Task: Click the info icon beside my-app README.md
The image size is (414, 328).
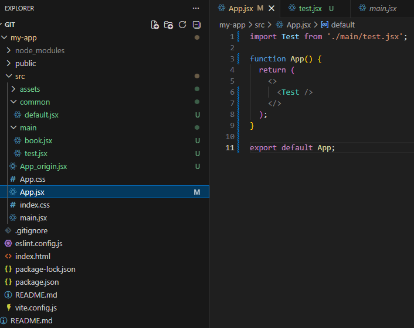Action: pos(8,295)
